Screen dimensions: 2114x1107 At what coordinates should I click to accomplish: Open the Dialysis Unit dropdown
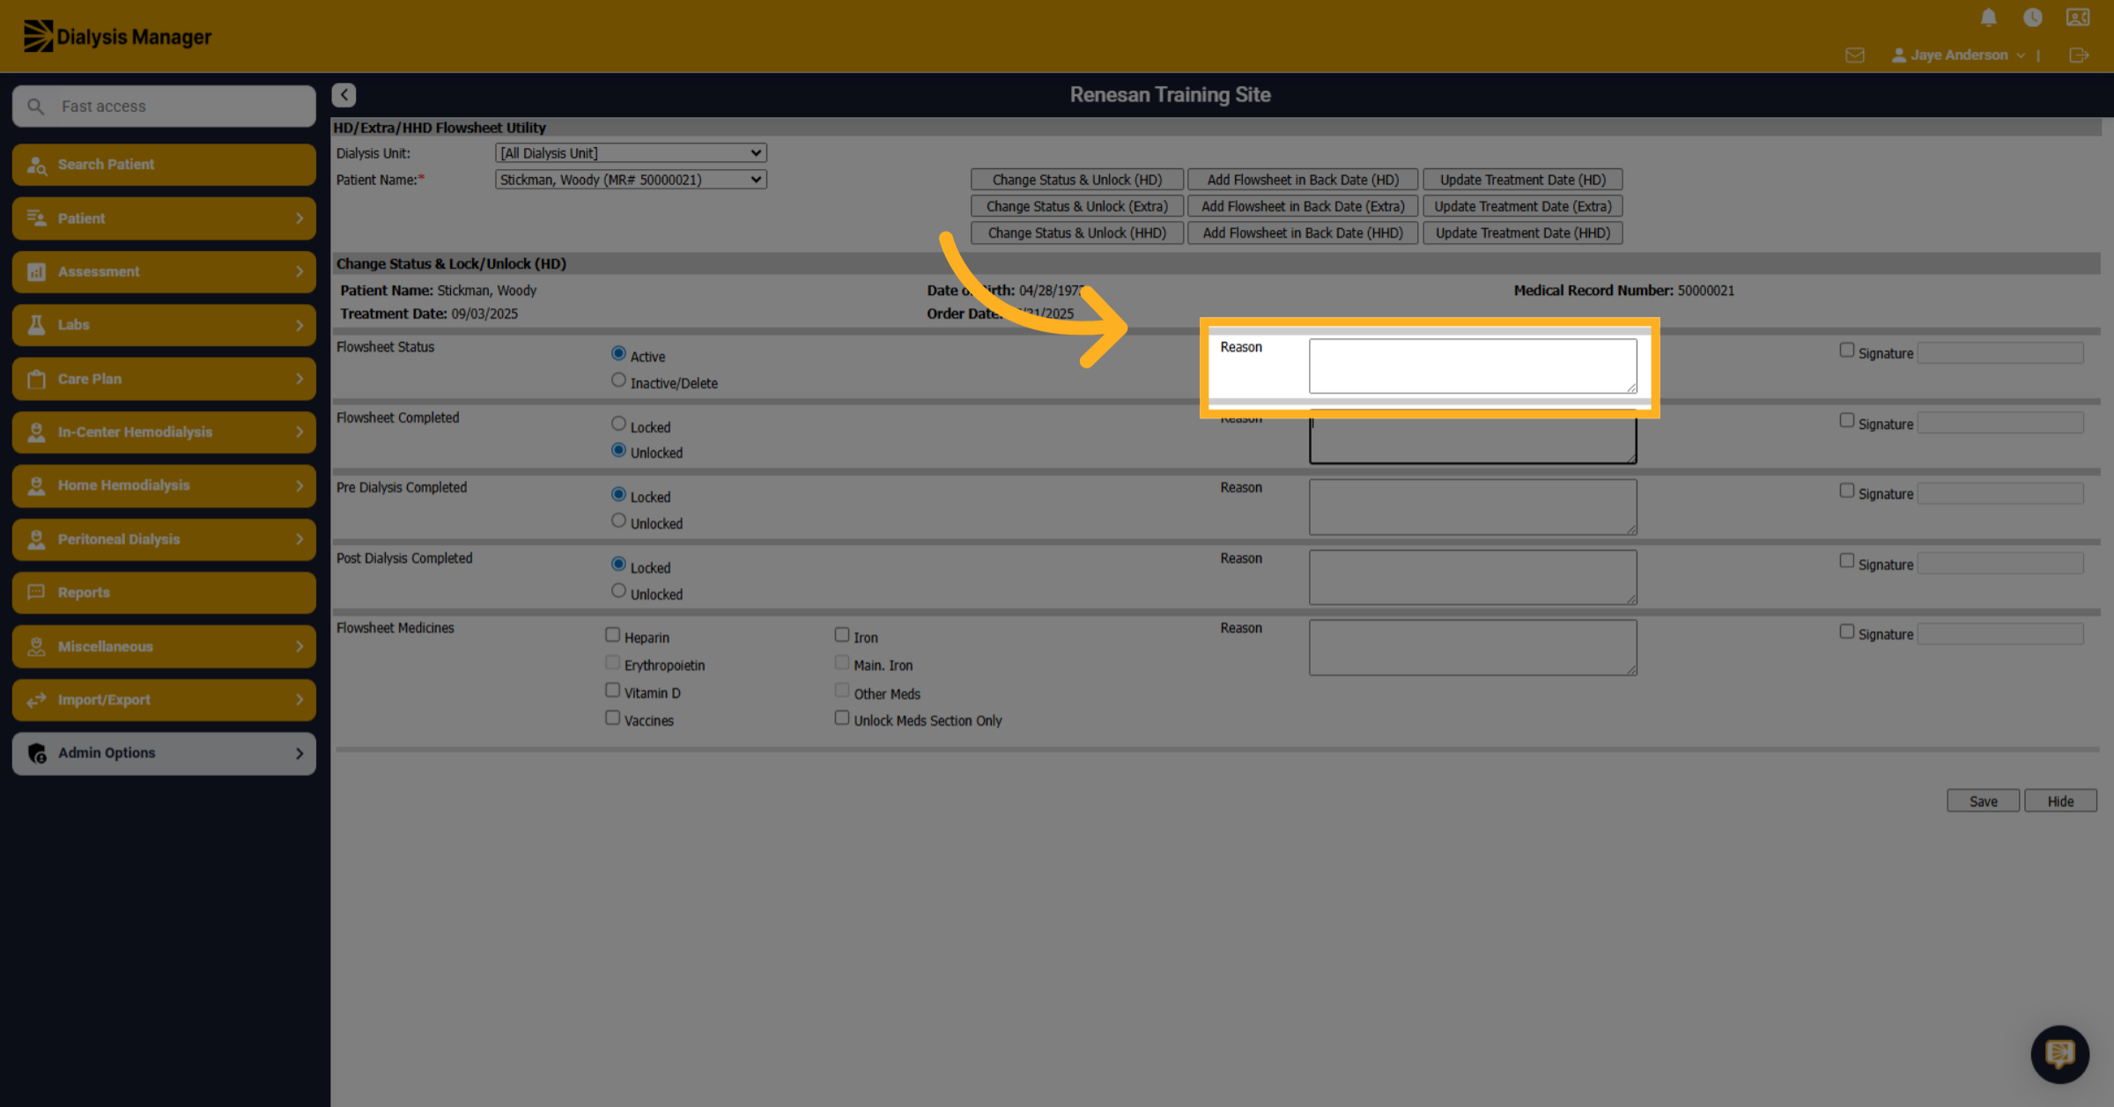pos(631,153)
